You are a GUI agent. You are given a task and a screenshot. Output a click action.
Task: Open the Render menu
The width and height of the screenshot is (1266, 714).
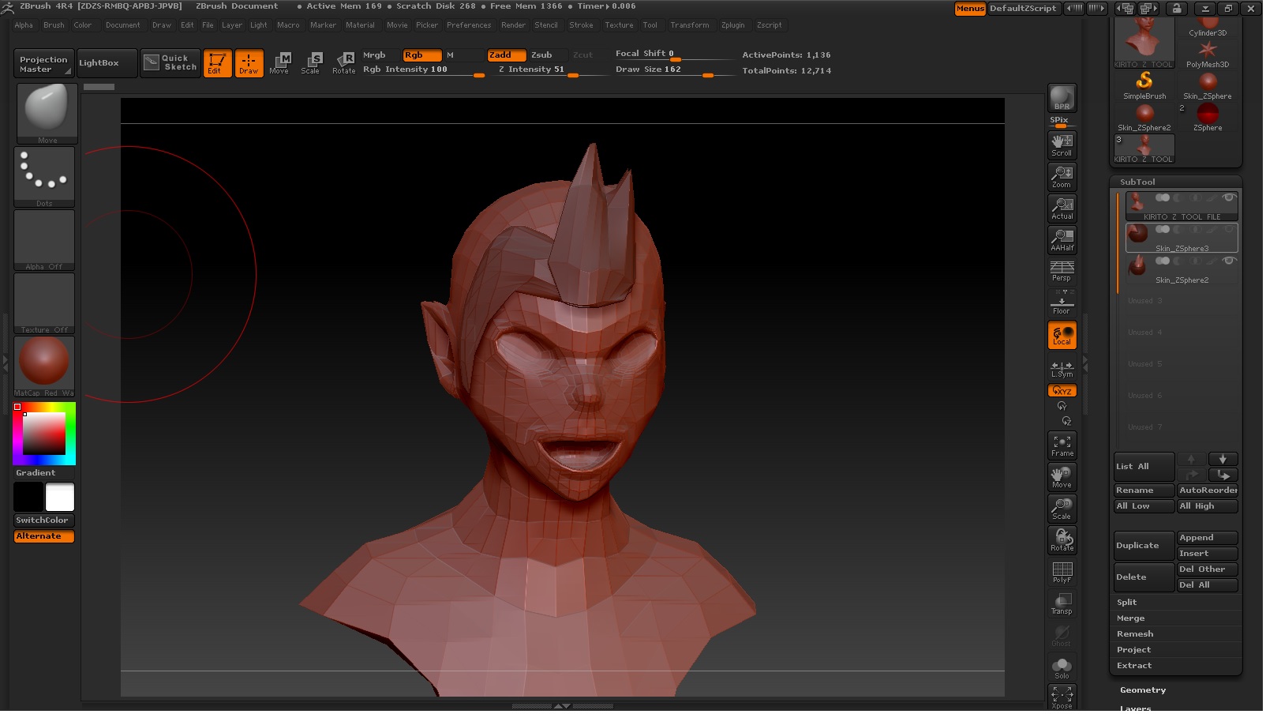pos(515,25)
